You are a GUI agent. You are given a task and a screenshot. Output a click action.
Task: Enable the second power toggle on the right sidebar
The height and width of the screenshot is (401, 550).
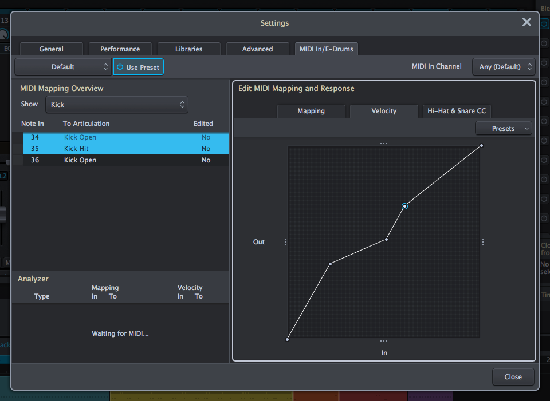pyautogui.click(x=543, y=43)
